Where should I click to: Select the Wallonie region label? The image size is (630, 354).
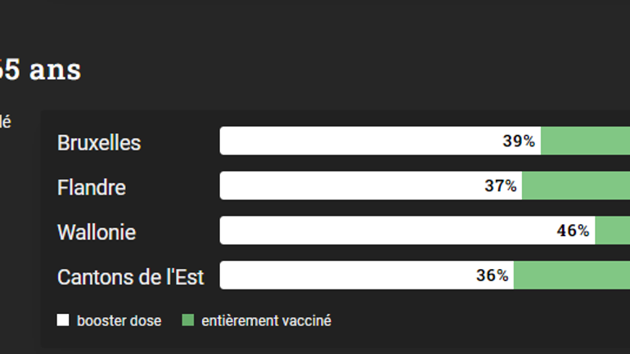coord(97,232)
